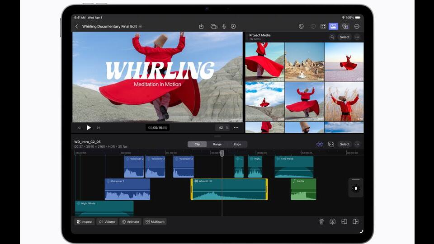This screenshot has height=244, width=434.
Task: Toggle timeline snapping icon
Action: [320, 144]
